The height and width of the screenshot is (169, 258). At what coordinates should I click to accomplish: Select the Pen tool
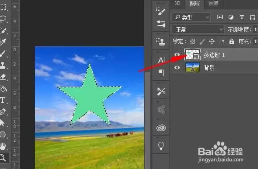pyautogui.click(x=3, y=111)
